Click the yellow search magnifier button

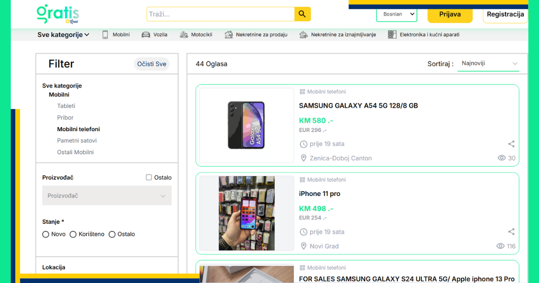pos(302,14)
